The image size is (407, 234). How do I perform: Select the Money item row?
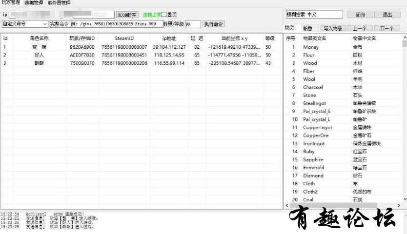point(343,47)
